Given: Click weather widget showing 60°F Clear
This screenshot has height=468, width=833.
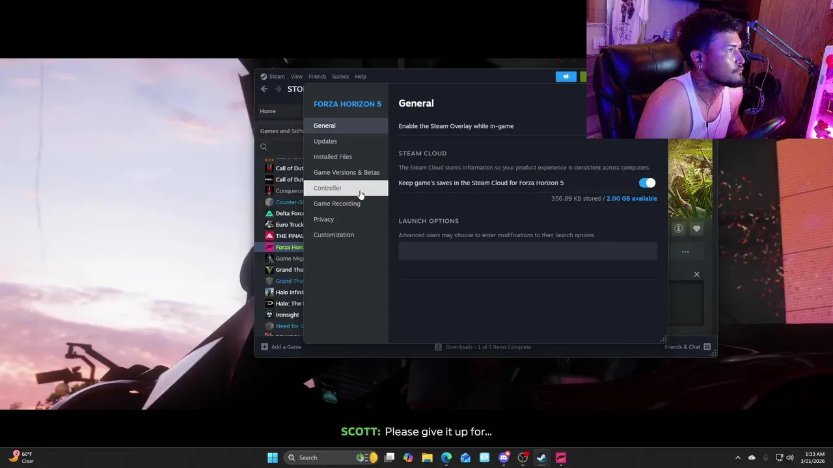Looking at the screenshot, I should pos(21,458).
